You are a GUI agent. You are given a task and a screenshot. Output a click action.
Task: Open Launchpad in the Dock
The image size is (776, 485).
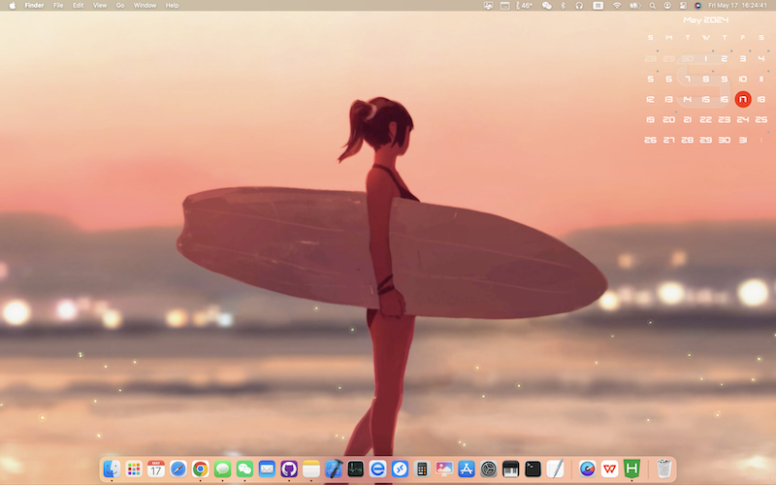(x=134, y=469)
